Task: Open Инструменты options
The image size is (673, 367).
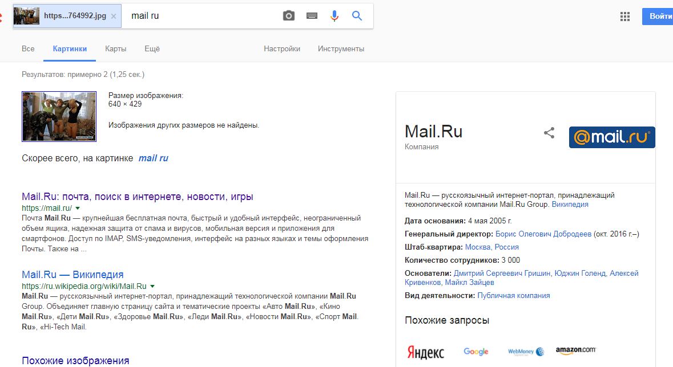Action: 341,49
